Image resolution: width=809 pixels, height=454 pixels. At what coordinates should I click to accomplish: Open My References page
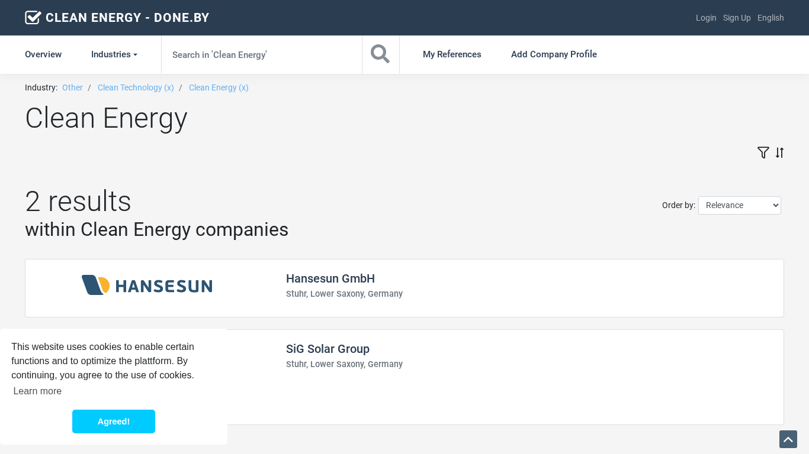452,54
